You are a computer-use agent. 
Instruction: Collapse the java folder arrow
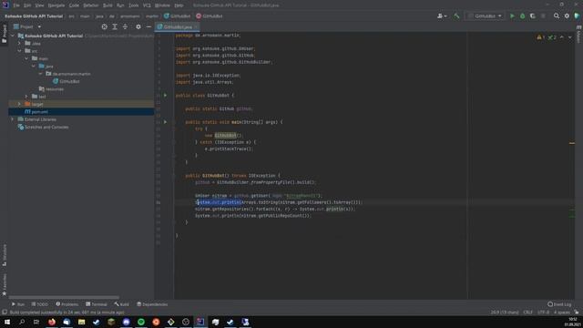click(34, 67)
